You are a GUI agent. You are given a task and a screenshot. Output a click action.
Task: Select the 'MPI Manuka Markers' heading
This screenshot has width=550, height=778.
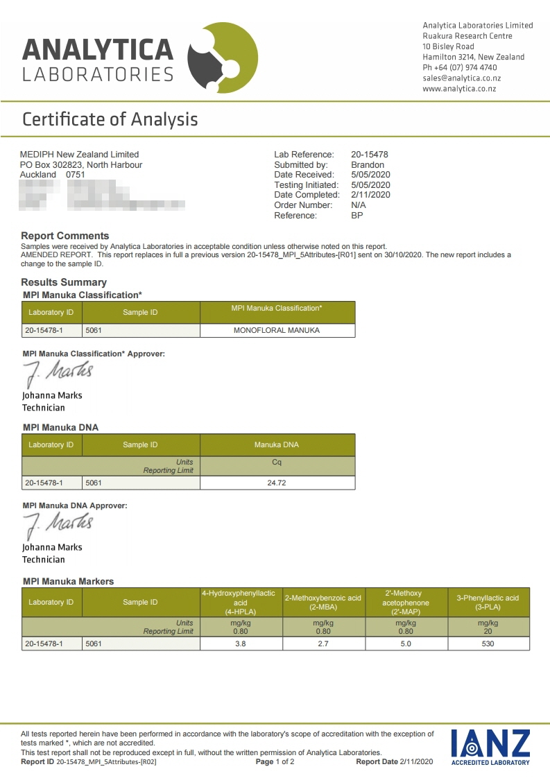[x=69, y=582]
